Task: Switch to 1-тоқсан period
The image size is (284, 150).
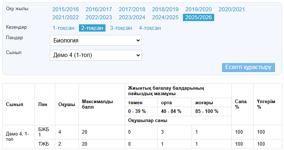Action: [63, 28]
